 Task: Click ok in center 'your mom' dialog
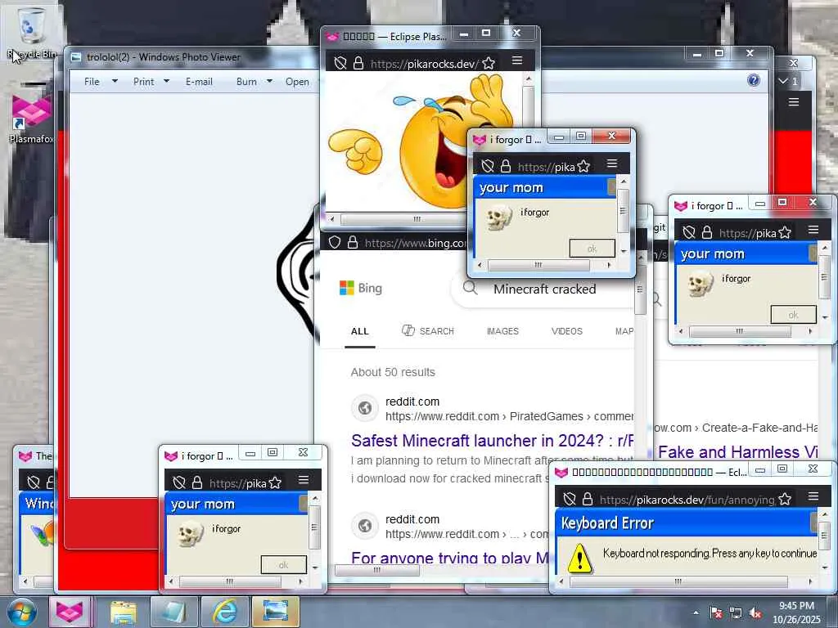click(x=592, y=249)
